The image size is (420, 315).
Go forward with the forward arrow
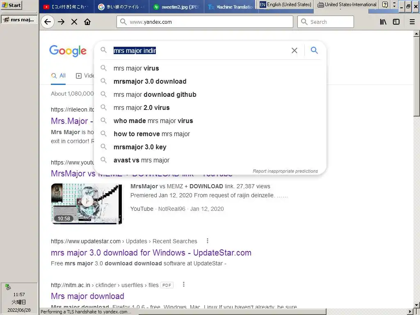pyautogui.click(x=61, y=22)
